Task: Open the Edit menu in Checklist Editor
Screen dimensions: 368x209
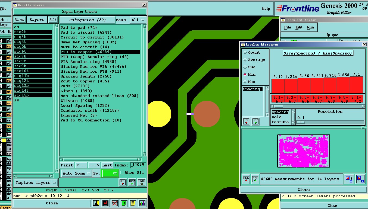Action: (299, 27)
